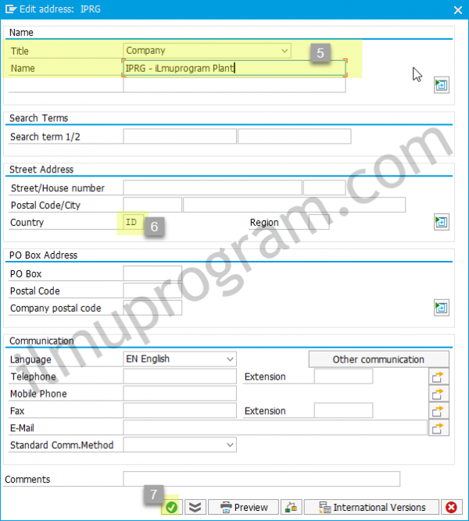Screen dimensions: 469x521
Task: Open additional E-Mail addresses icon
Action: point(439,428)
